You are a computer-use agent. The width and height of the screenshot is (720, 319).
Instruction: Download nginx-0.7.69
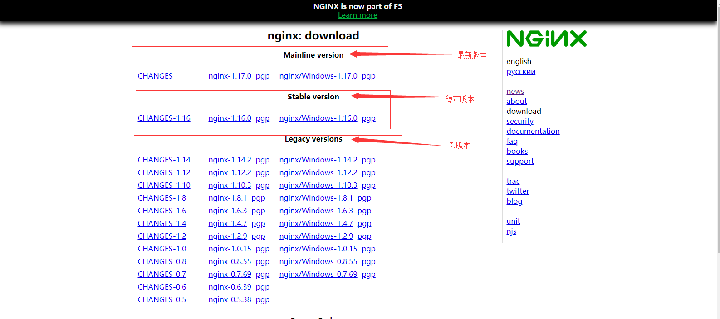[x=230, y=274]
